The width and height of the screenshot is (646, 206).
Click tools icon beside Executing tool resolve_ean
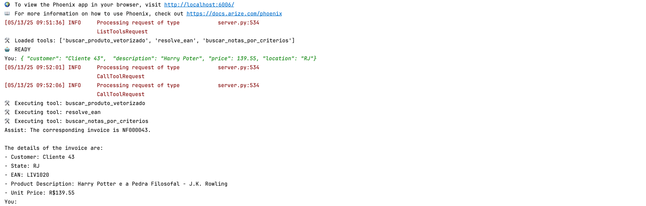[x=7, y=112]
